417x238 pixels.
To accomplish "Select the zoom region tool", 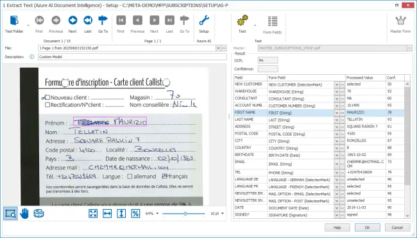I will [11, 214].
